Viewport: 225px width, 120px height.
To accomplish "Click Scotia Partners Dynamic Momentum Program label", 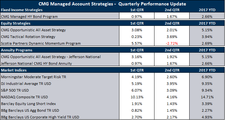I will (41, 43).
